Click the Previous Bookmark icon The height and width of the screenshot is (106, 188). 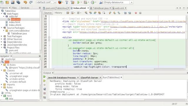pos(110,13)
